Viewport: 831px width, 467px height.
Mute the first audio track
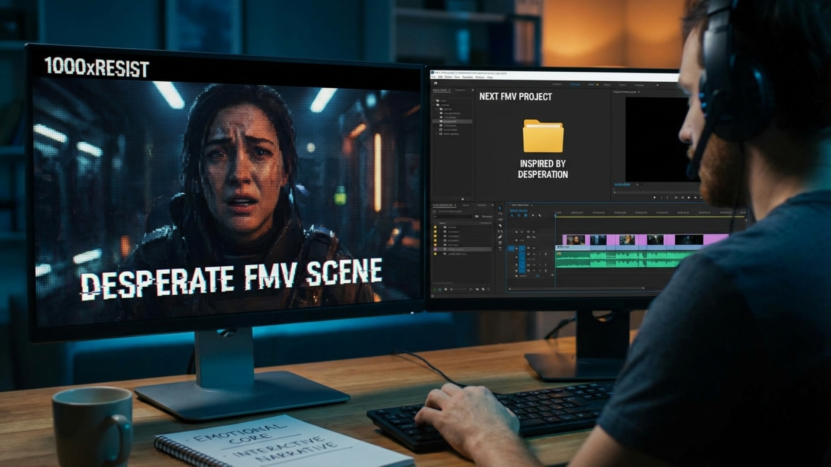[528, 254]
